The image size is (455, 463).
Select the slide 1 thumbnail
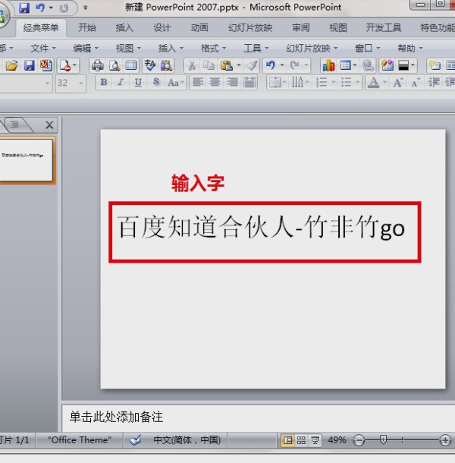(26, 160)
